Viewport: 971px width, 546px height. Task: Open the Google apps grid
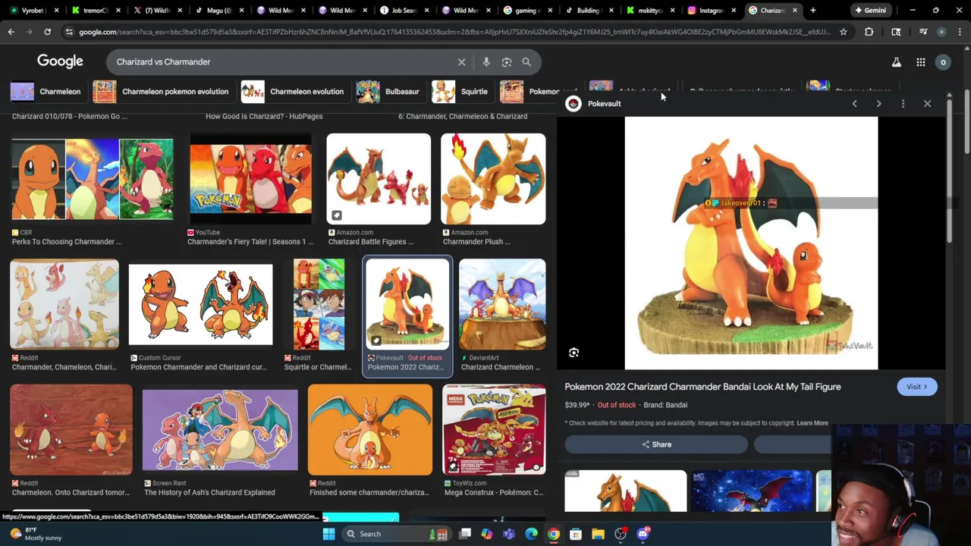point(920,62)
